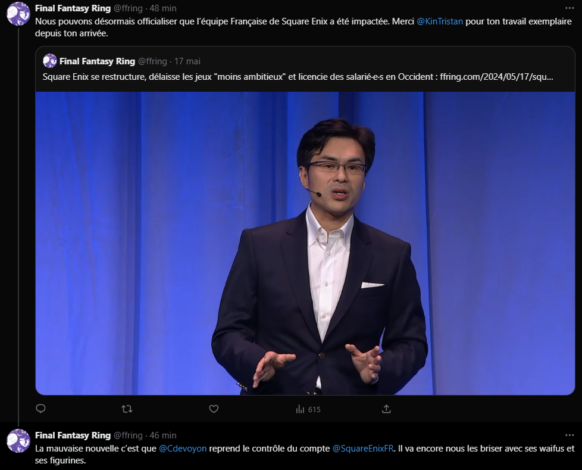Open the @ffring handle on the 46 min tweet
This screenshot has width=582, height=470.
[x=128, y=435]
